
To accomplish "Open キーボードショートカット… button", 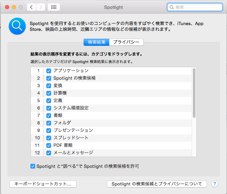I will tap(43, 184).
